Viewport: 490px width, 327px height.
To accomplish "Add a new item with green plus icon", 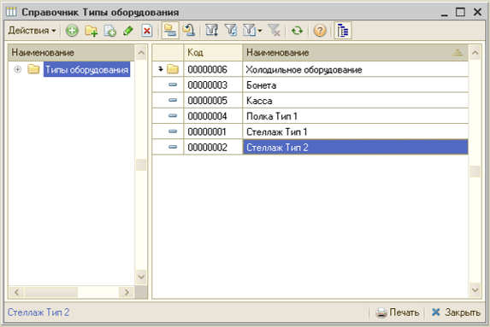I will pos(72,31).
